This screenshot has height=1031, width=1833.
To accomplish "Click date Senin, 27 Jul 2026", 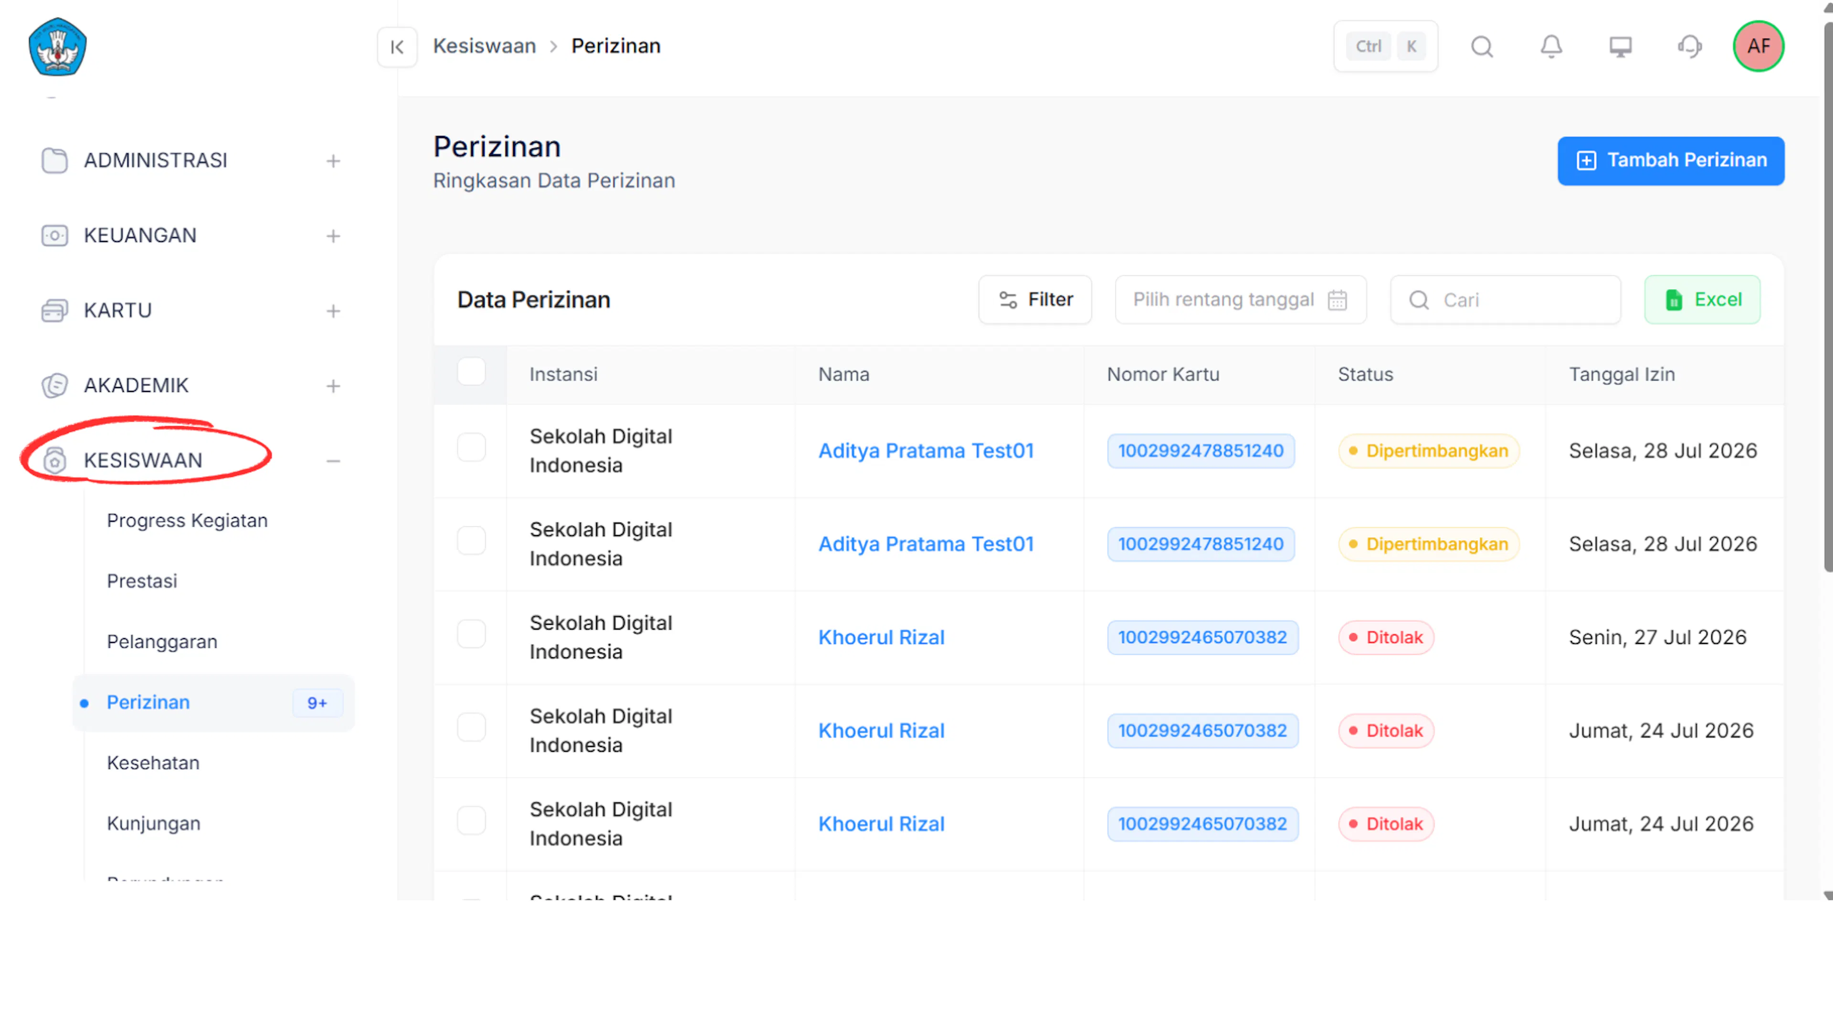I will pos(1658,638).
